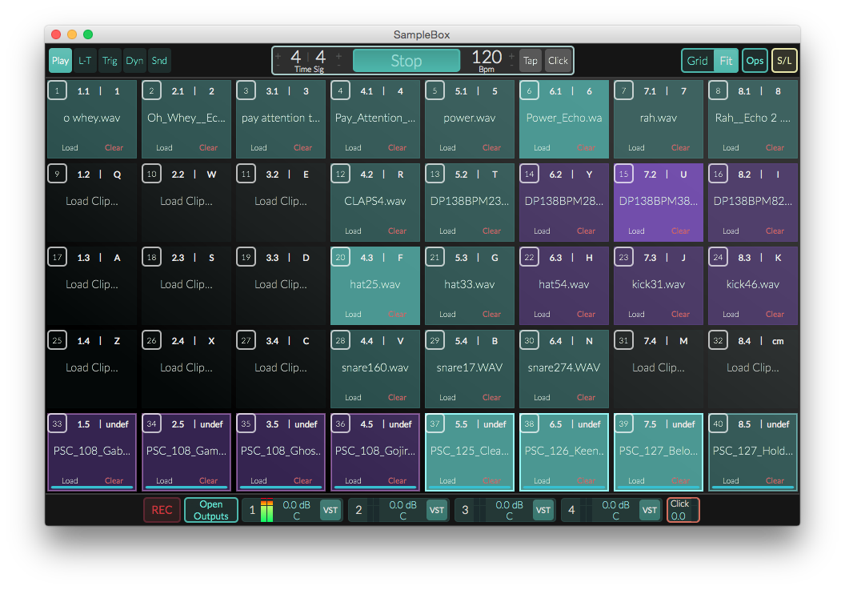This screenshot has height=590, width=845.
Task: Trigger PSC_126_Keen.. pad
Action: pyautogui.click(x=563, y=451)
